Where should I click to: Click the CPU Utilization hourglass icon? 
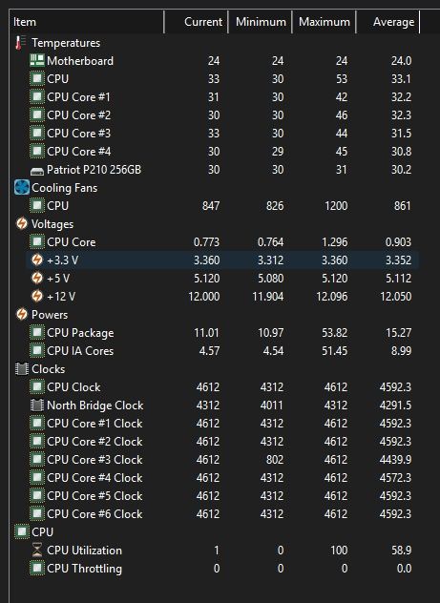tap(37, 550)
